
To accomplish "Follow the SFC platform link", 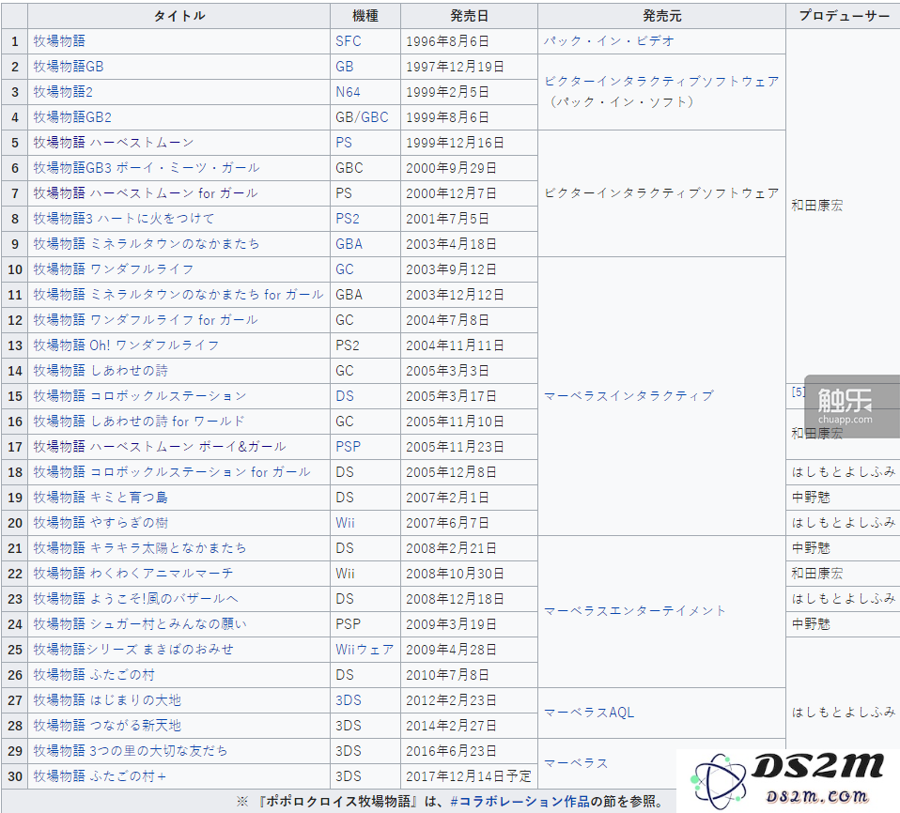I will [x=349, y=41].
